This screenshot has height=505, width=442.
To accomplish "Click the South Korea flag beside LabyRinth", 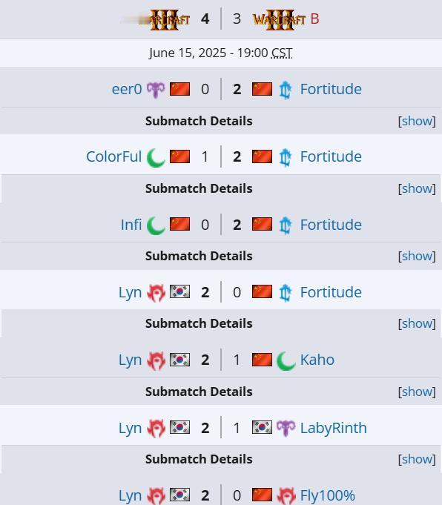I will 262,427.
